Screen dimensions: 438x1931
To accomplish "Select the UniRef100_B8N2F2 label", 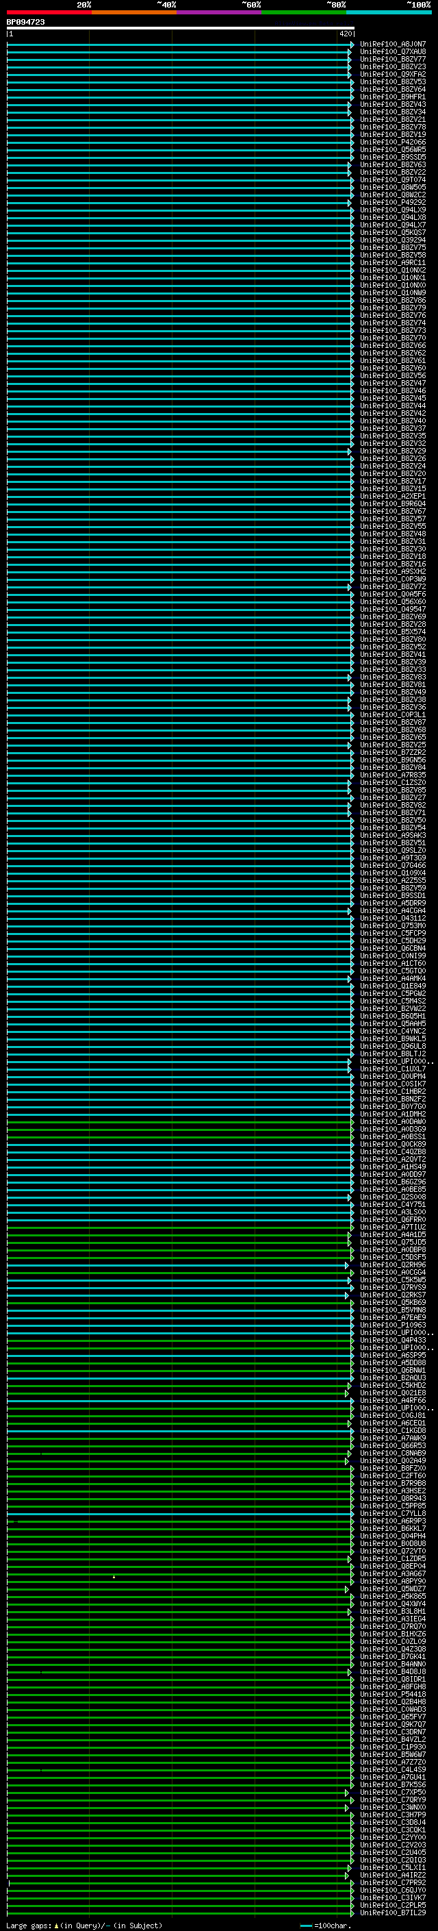I will (393, 1099).
